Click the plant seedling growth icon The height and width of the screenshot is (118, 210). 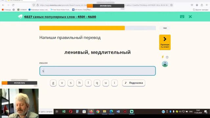(x=165, y=64)
